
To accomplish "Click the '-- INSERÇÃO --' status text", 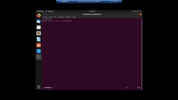I will point(48,88).
